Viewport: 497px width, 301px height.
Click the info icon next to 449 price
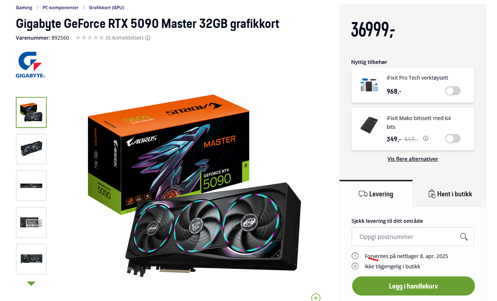(x=426, y=139)
